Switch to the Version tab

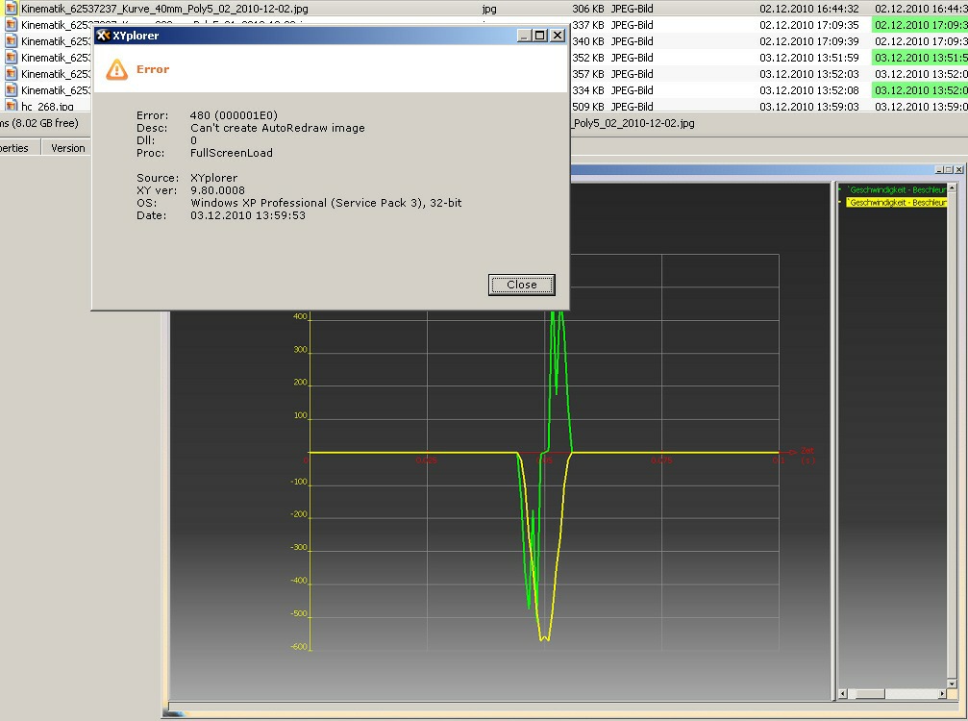tap(67, 148)
